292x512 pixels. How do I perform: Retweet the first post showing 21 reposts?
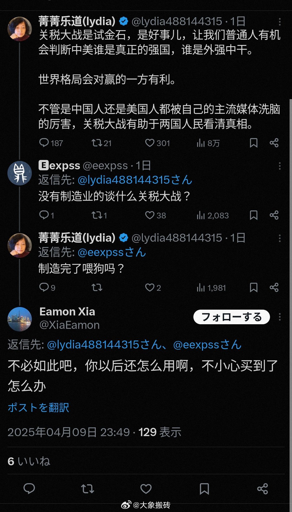[97, 143]
